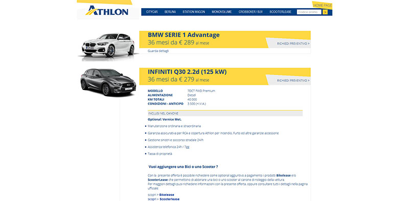Open INFINITI Q30 2.2d title
The height and width of the screenshot is (201, 409).
[x=187, y=72]
